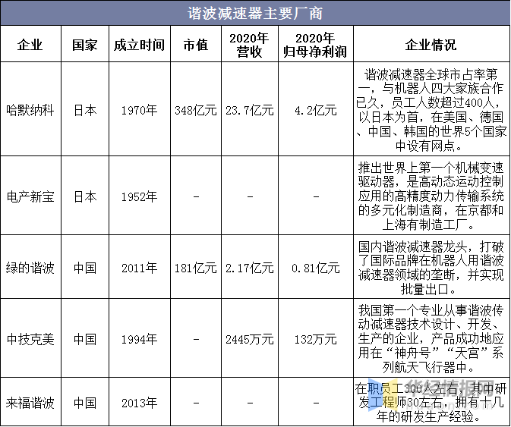Image resolution: width=511 pixels, height=427 pixels.
Task: Select the 国家 column header
Action: [x=85, y=44]
